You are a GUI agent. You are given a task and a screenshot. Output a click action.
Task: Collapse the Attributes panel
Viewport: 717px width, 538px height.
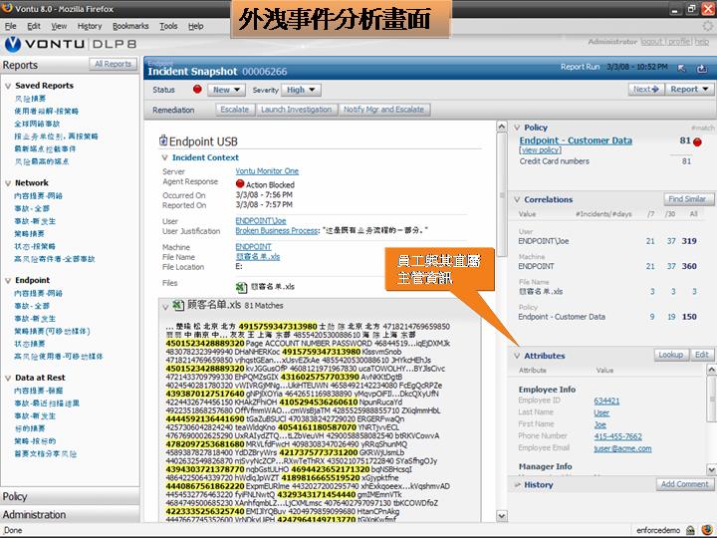point(517,356)
